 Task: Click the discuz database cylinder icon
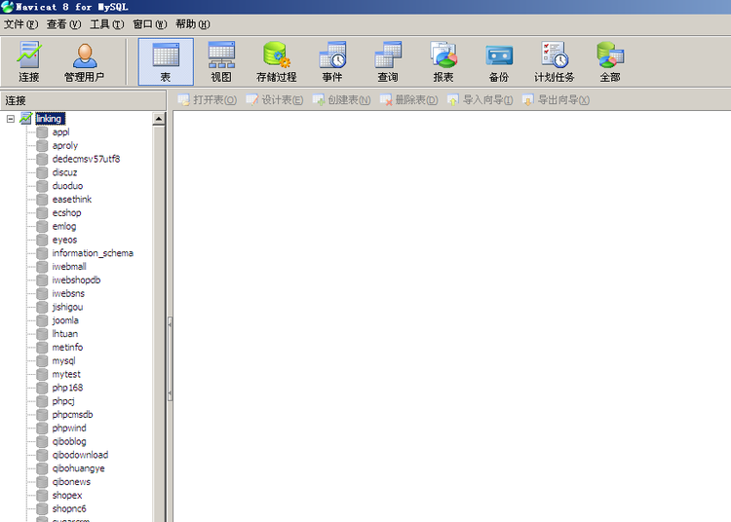point(43,172)
